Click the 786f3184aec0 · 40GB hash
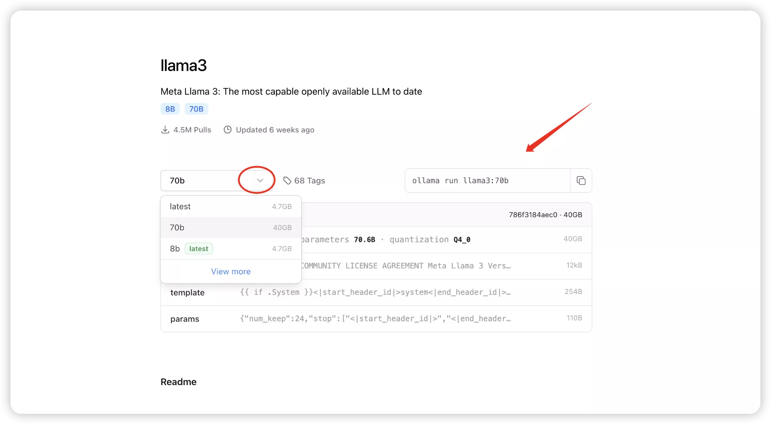The height and width of the screenshot is (424, 771). coord(545,215)
